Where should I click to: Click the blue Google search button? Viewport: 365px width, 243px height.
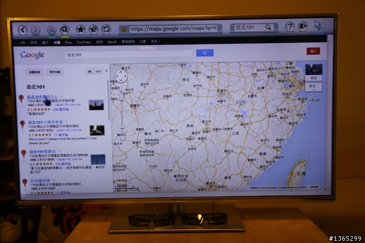pyautogui.click(x=205, y=53)
